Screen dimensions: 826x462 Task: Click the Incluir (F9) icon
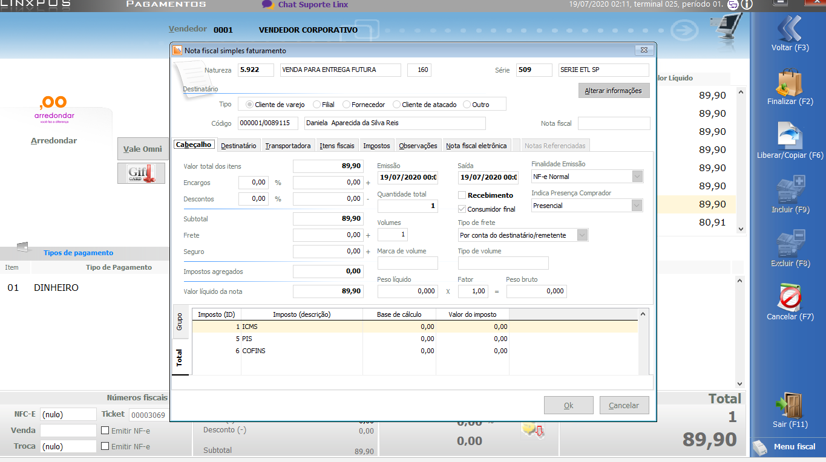790,190
